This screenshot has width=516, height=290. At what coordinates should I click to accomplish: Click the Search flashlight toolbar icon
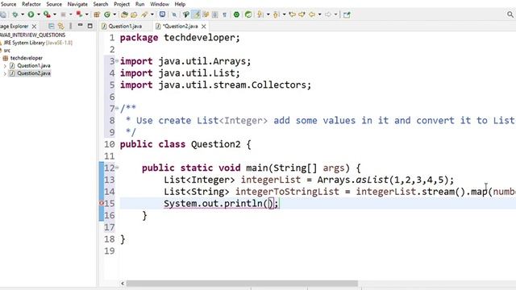[144, 14]
